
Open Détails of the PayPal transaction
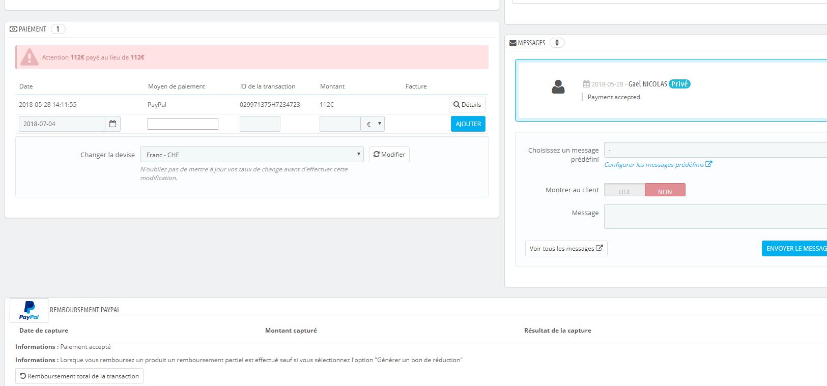[467, 105]
